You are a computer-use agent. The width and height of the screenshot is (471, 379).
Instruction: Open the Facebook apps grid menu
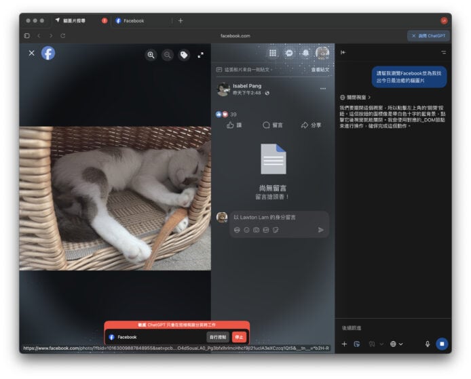(273, 53)
